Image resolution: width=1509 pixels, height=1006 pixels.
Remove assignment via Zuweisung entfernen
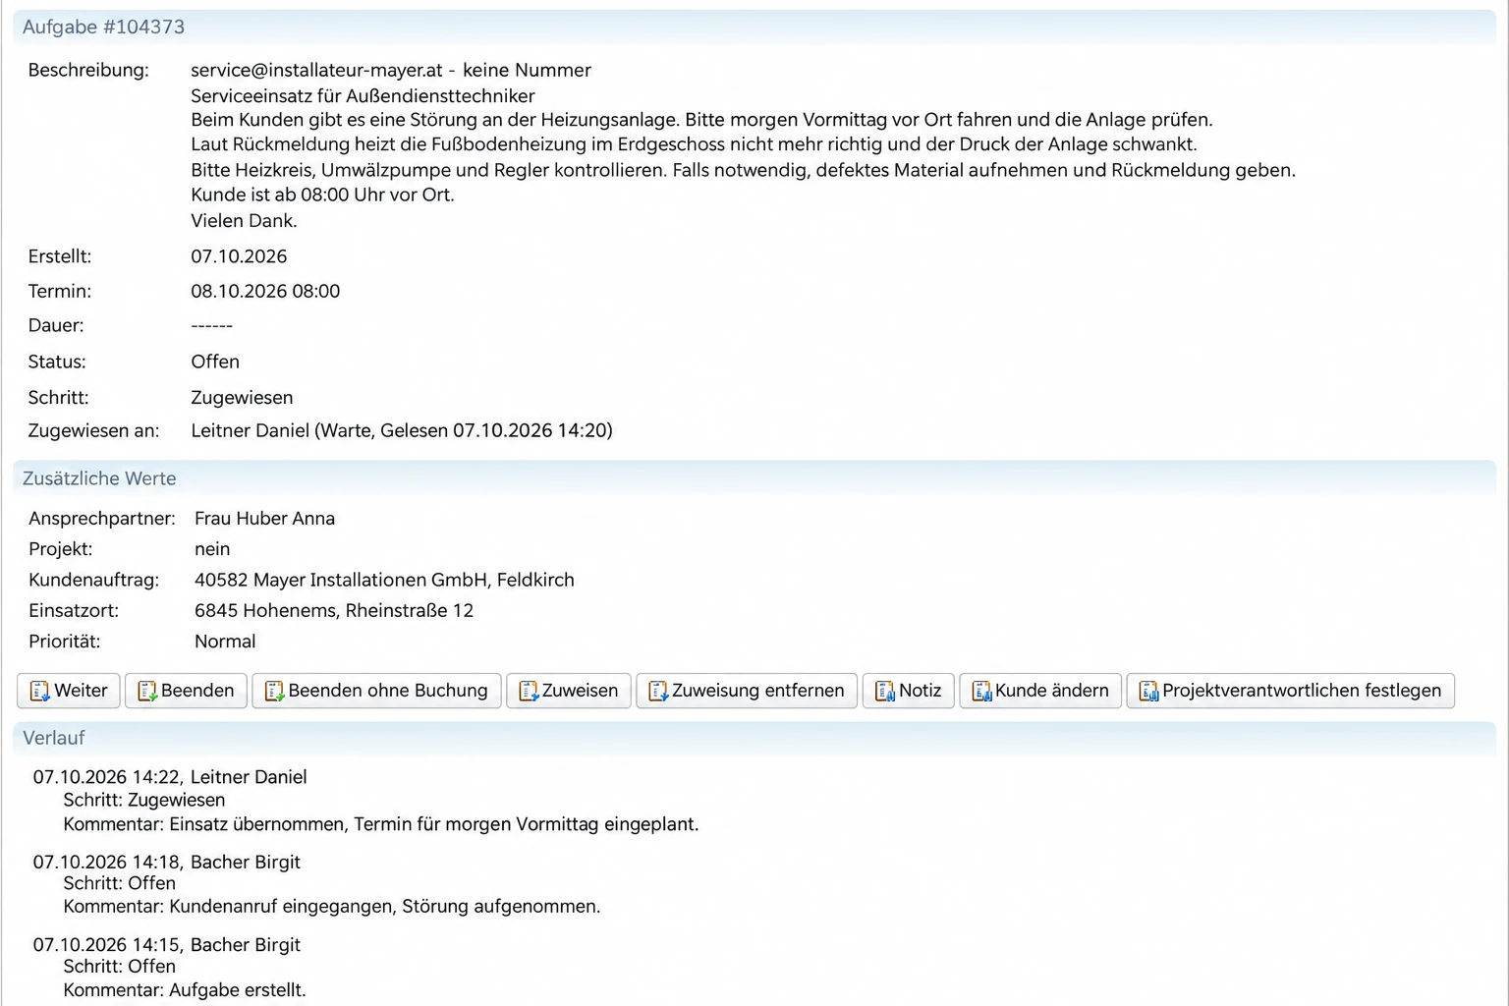point(747,691)
